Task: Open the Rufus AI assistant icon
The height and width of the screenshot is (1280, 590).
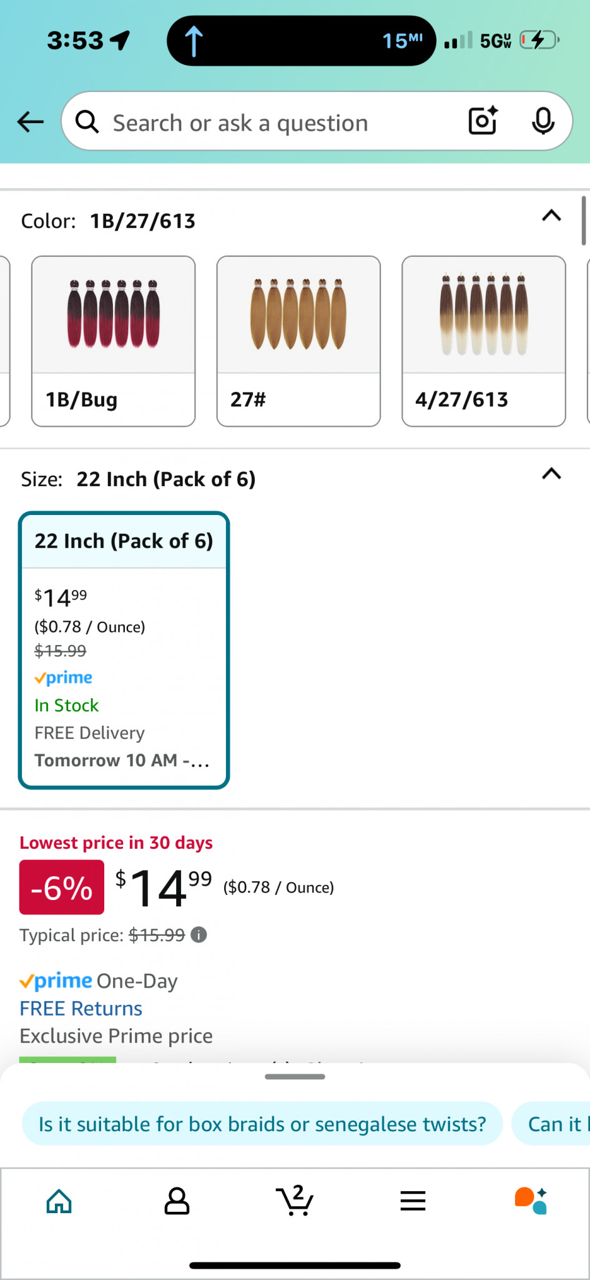Action: point(531,1200)
